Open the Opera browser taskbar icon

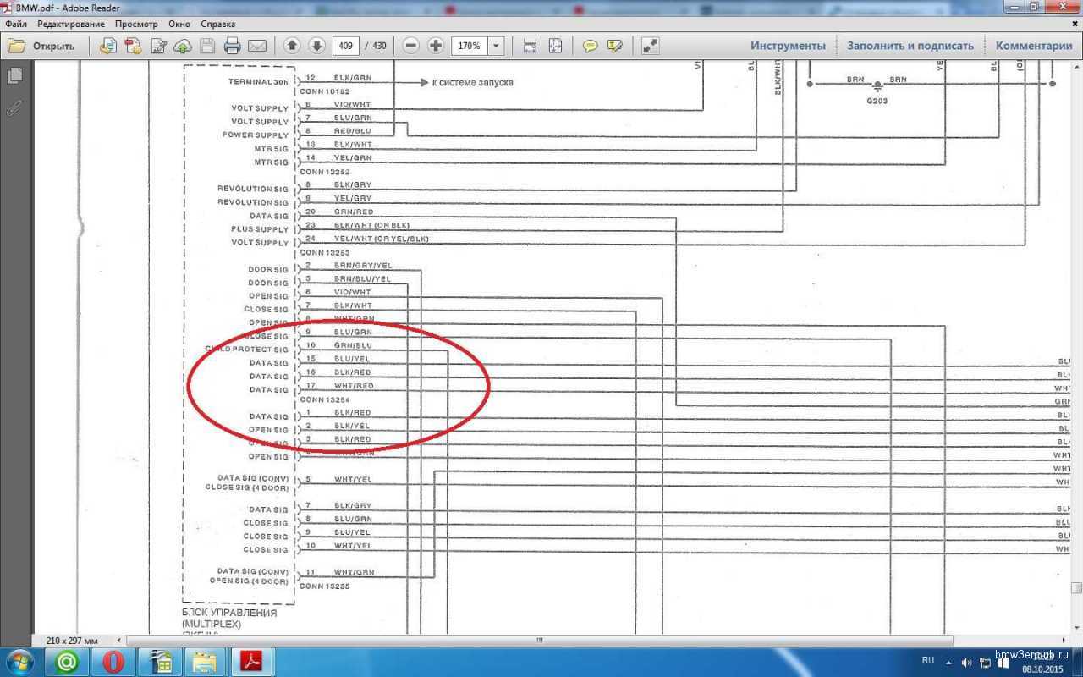point(113,662)
